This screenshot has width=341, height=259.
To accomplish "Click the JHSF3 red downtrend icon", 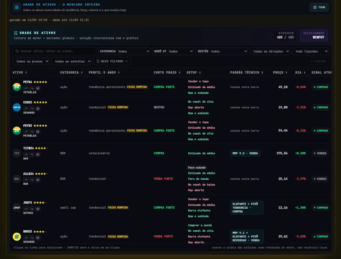I will click(32, 209).
